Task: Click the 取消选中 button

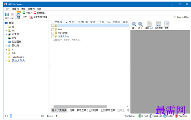Action: point(81,110)
